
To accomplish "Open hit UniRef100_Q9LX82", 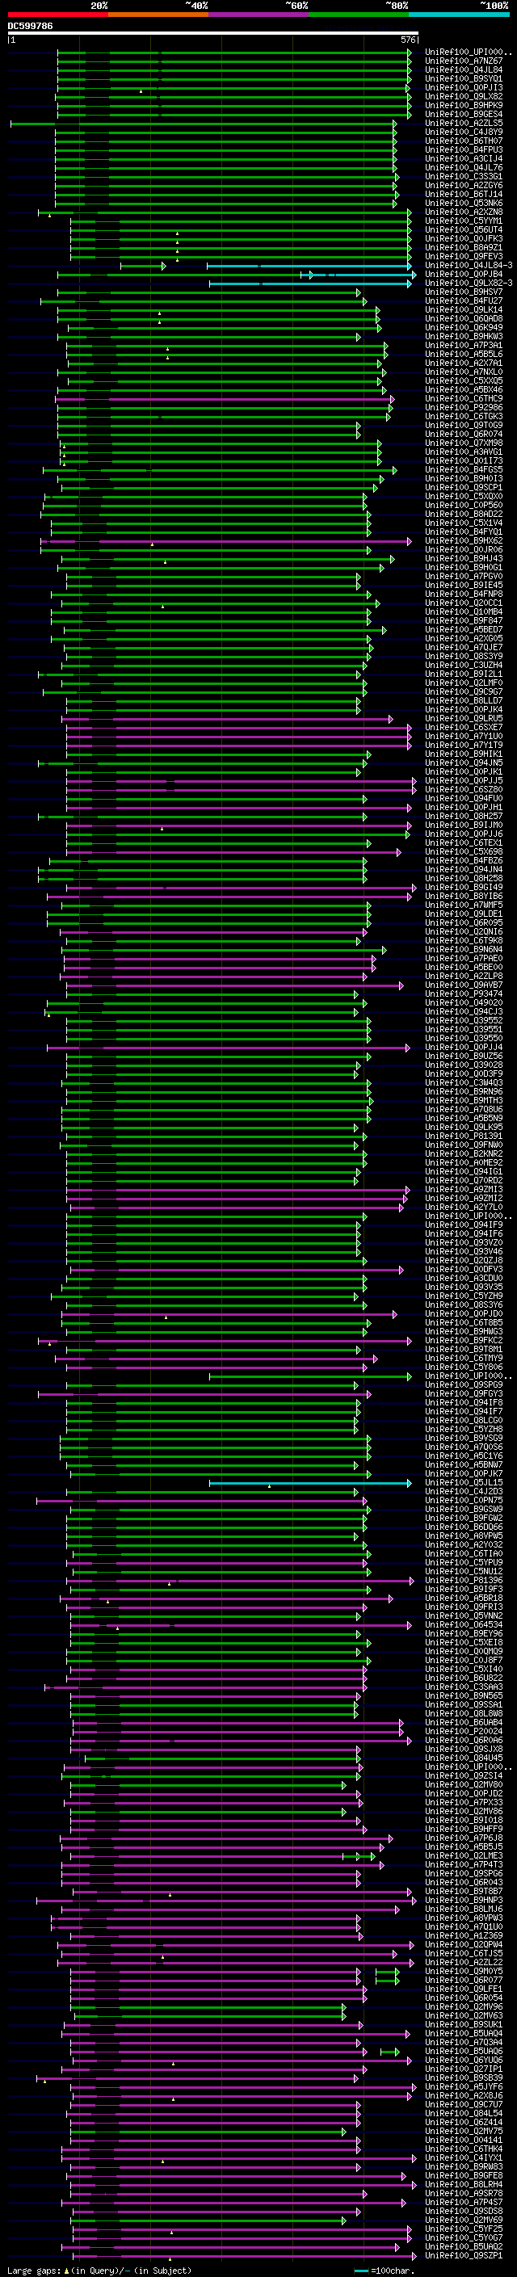I will coord(463,96).
